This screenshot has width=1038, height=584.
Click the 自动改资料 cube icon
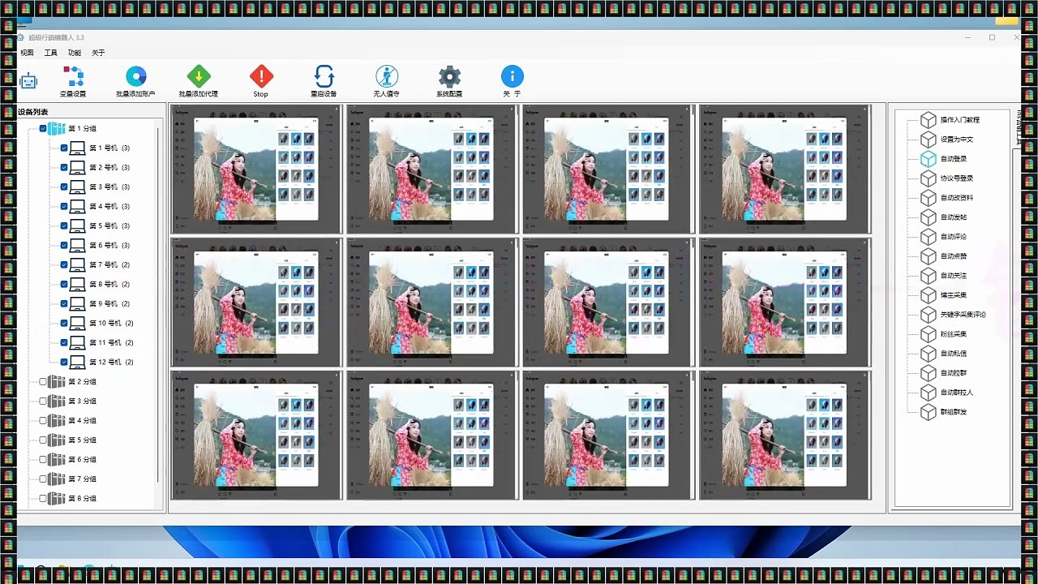click(x=928, y=197)
